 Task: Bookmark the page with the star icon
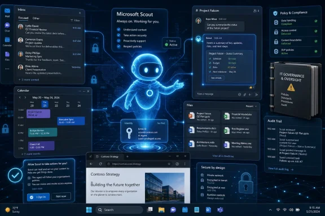pyautogui.click(x=169, y=164)
